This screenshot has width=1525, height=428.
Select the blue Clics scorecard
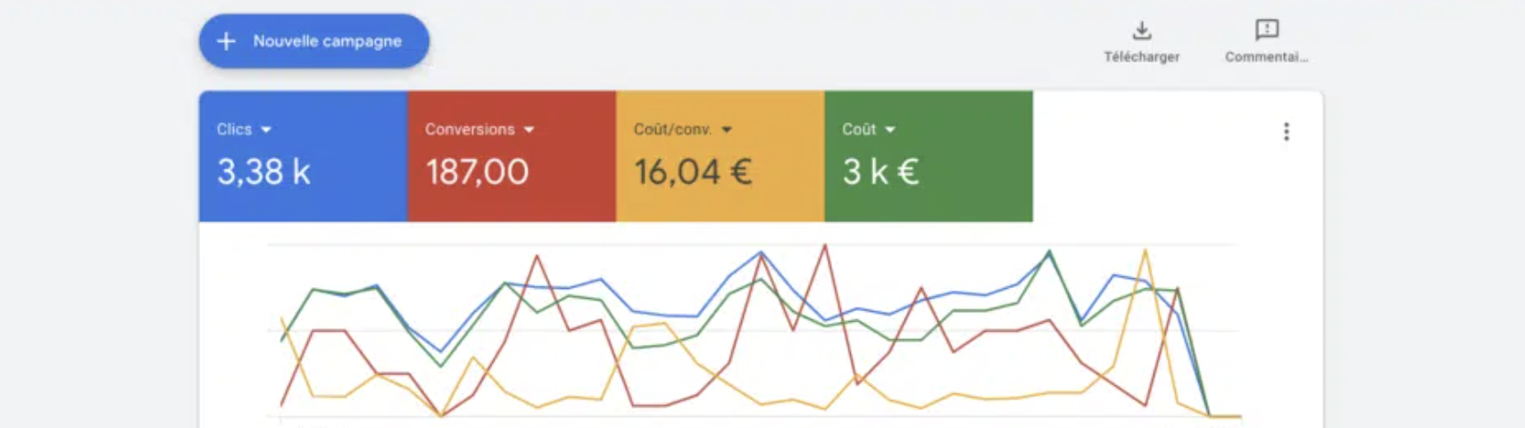coord(304,156)
